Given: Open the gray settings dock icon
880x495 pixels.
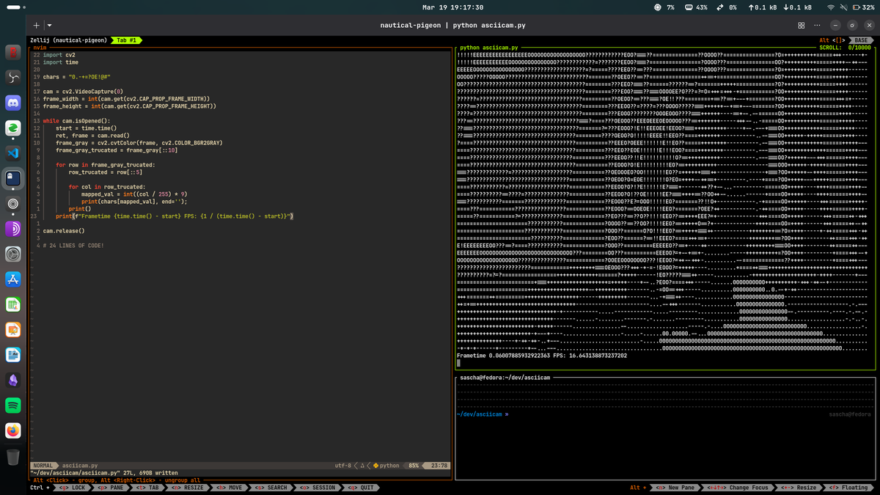Looking at the screenshot, I should tap(13, 254).
